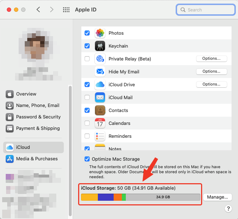Click the magnifying glass search icon
This screenshot has height=219, width=238.
183,10
